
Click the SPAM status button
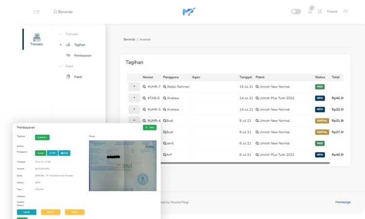[74, 212]
